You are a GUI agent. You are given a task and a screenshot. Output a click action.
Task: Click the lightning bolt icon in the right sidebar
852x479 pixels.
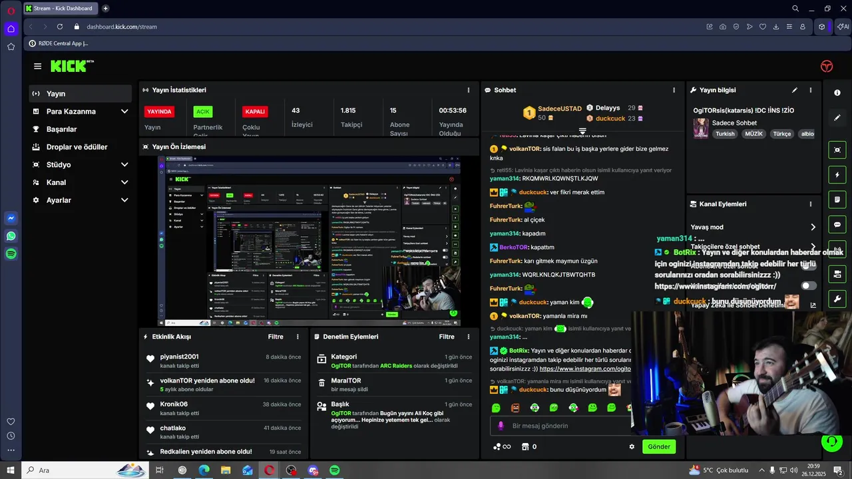pyautogui.click(x=837, y=175)
